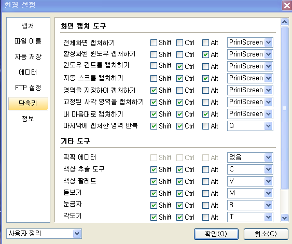Uncheck Ctrl for 윈도우 컨트롤 캡처하기
The width and height of the screenshot is (292, 244).
179,67
